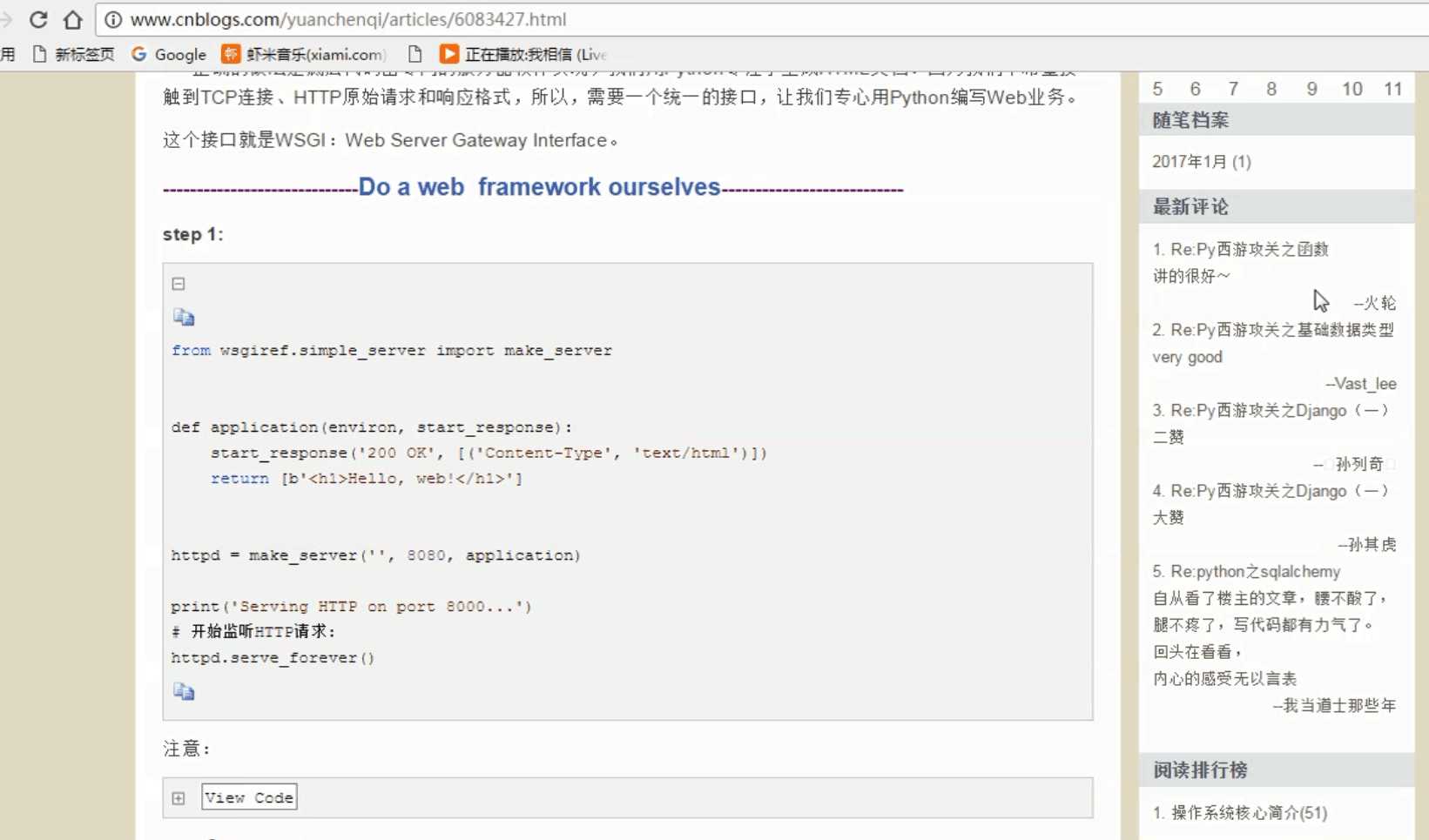Click the 'step 1:' label
Screen dimensions: 1429x840
(192, 234)
